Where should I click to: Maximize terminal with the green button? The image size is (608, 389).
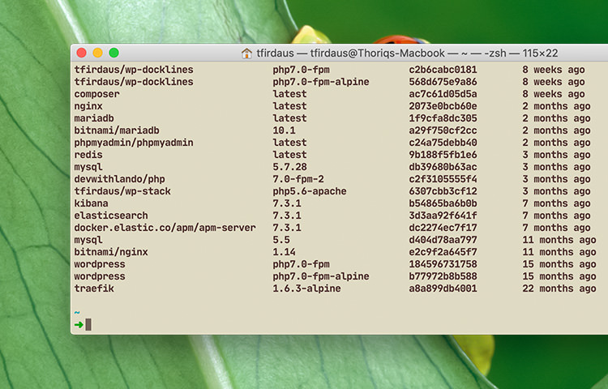click(x=114, y=53)
